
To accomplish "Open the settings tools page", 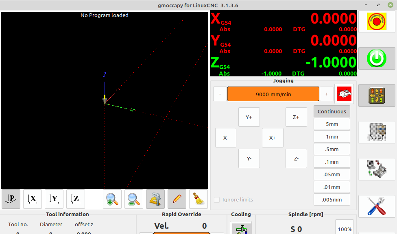I will [x=377, y=206].
